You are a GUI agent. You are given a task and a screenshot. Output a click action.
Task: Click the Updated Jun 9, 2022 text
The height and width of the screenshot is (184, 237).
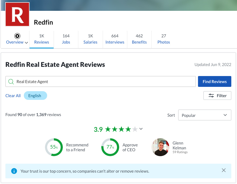coord(213,65)
